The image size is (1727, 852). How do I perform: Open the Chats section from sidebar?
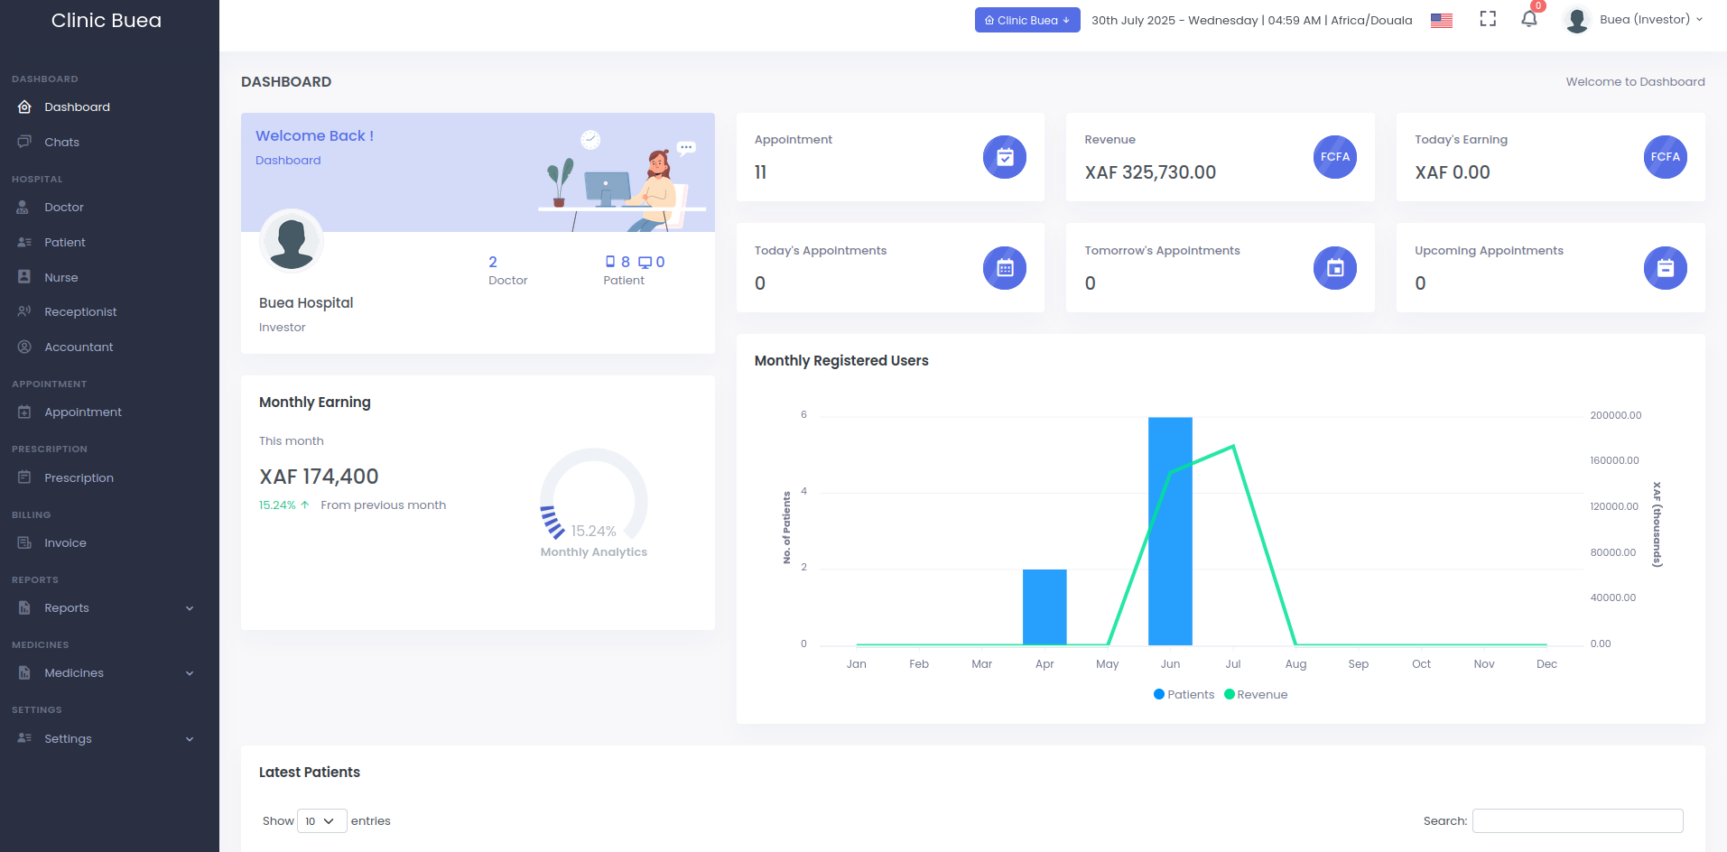point(61,142)
